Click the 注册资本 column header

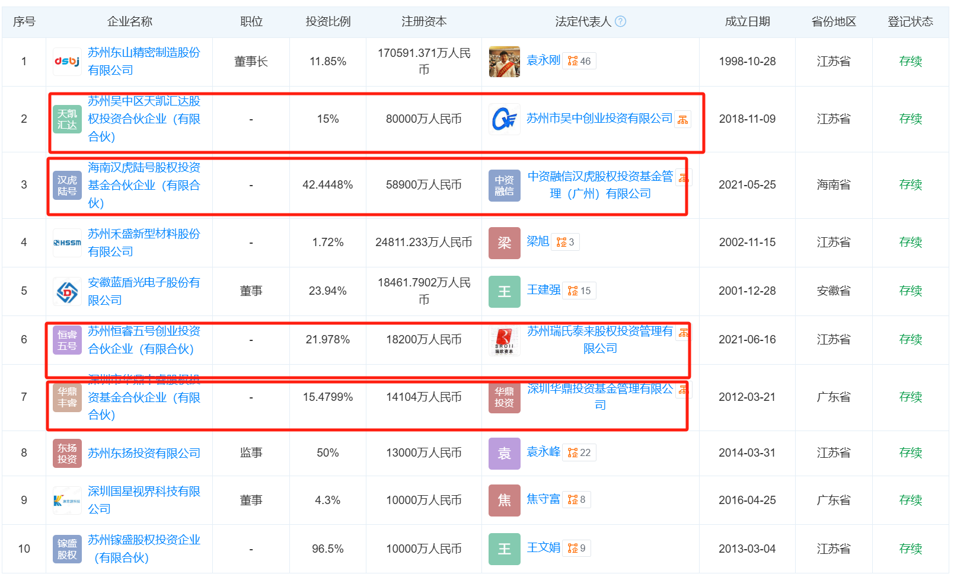(424, 22)
